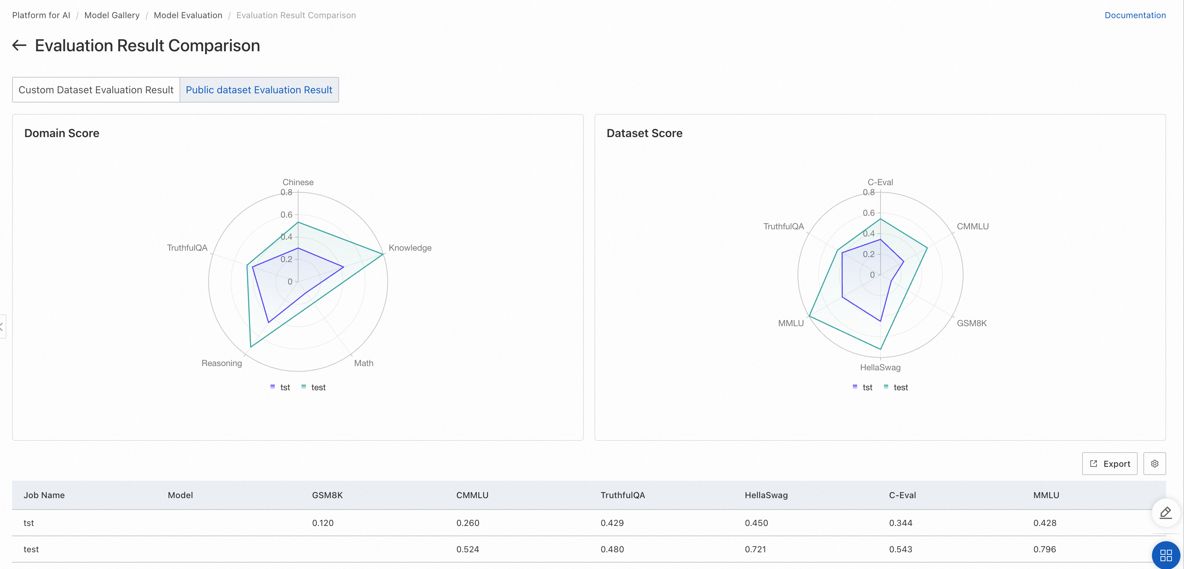Click the Reasoning axis label in Domain Score

tap(222, 363)
